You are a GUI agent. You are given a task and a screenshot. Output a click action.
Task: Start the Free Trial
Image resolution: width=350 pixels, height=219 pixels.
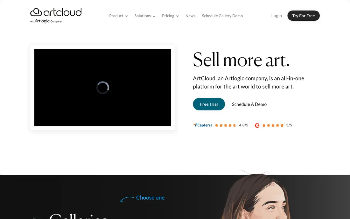pyautogui.click(x=209, y=104)
